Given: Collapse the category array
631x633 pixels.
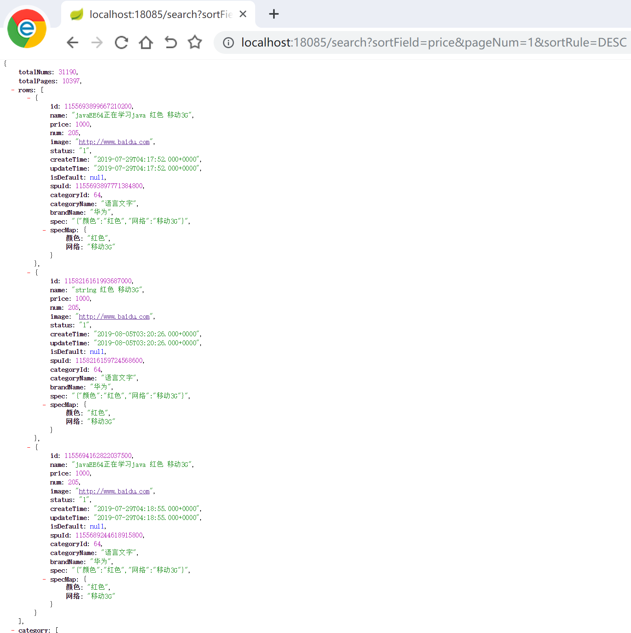Looking at the screenshot, I should click(x=13, y=631).
